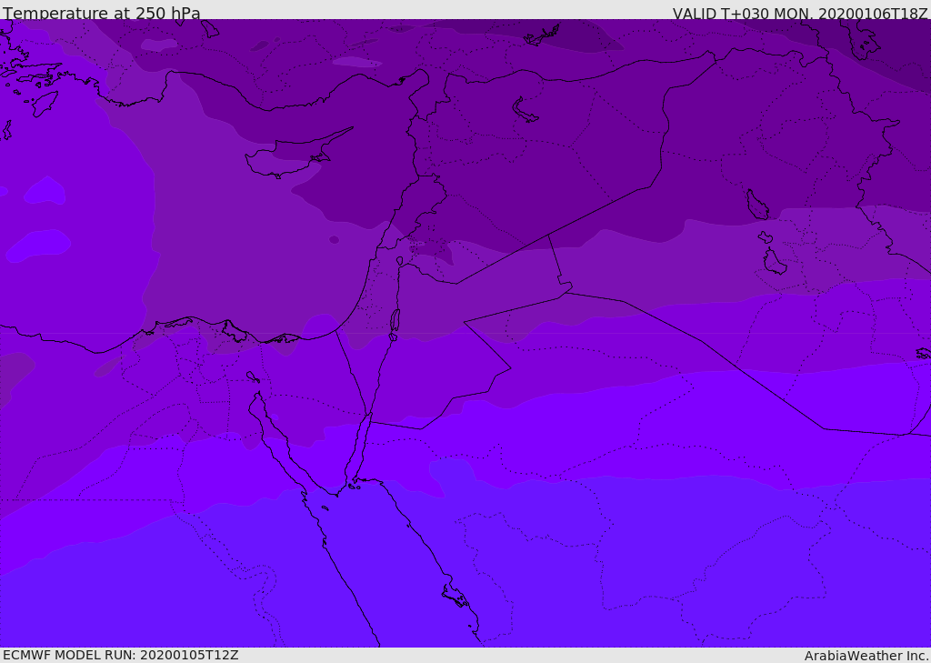This screenshot has height=663, width=931.
Task: Click the 'VALID T+030 MON. 20200106T18Z' label
Action: tap(800, 13)
